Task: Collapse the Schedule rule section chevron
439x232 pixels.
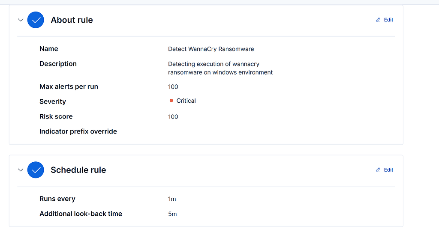Action: click(20, 170)
